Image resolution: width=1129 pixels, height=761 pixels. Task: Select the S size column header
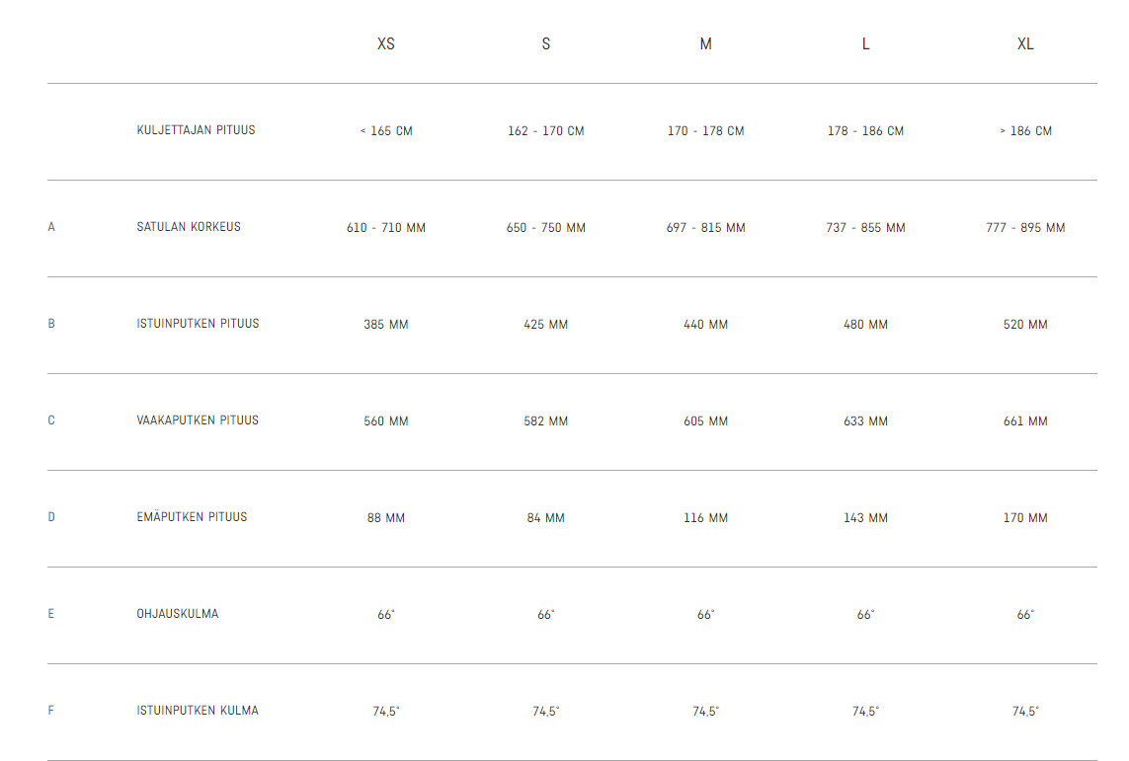pos(546,43)
